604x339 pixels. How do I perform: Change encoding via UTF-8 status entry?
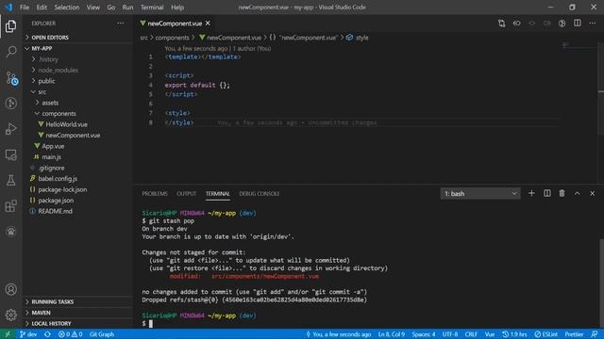[x=450, y=334]
